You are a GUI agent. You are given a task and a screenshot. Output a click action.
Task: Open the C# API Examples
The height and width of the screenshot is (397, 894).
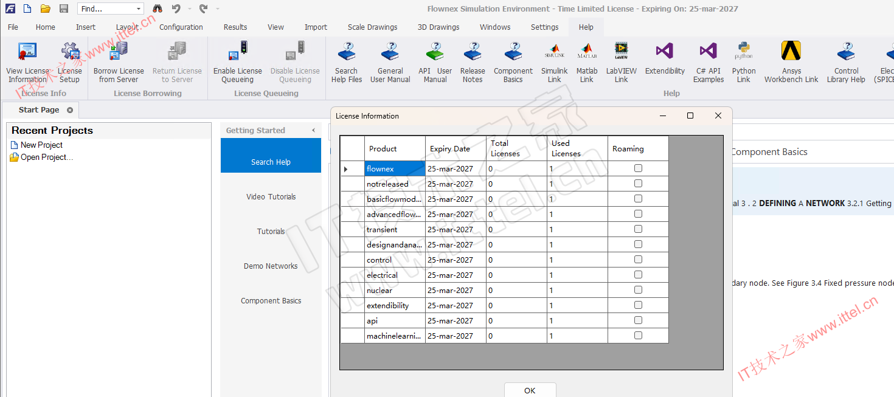709,63
